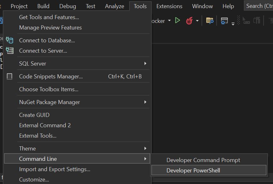Click the window with home icon in toolbar

pos(224,21)
